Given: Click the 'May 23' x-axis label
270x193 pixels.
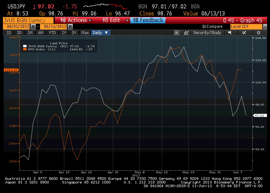Looking at the screenshot, I should [188, 172].
